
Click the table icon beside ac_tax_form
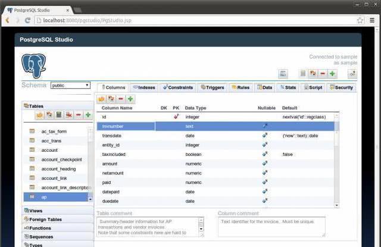click(x=32, y=131)
